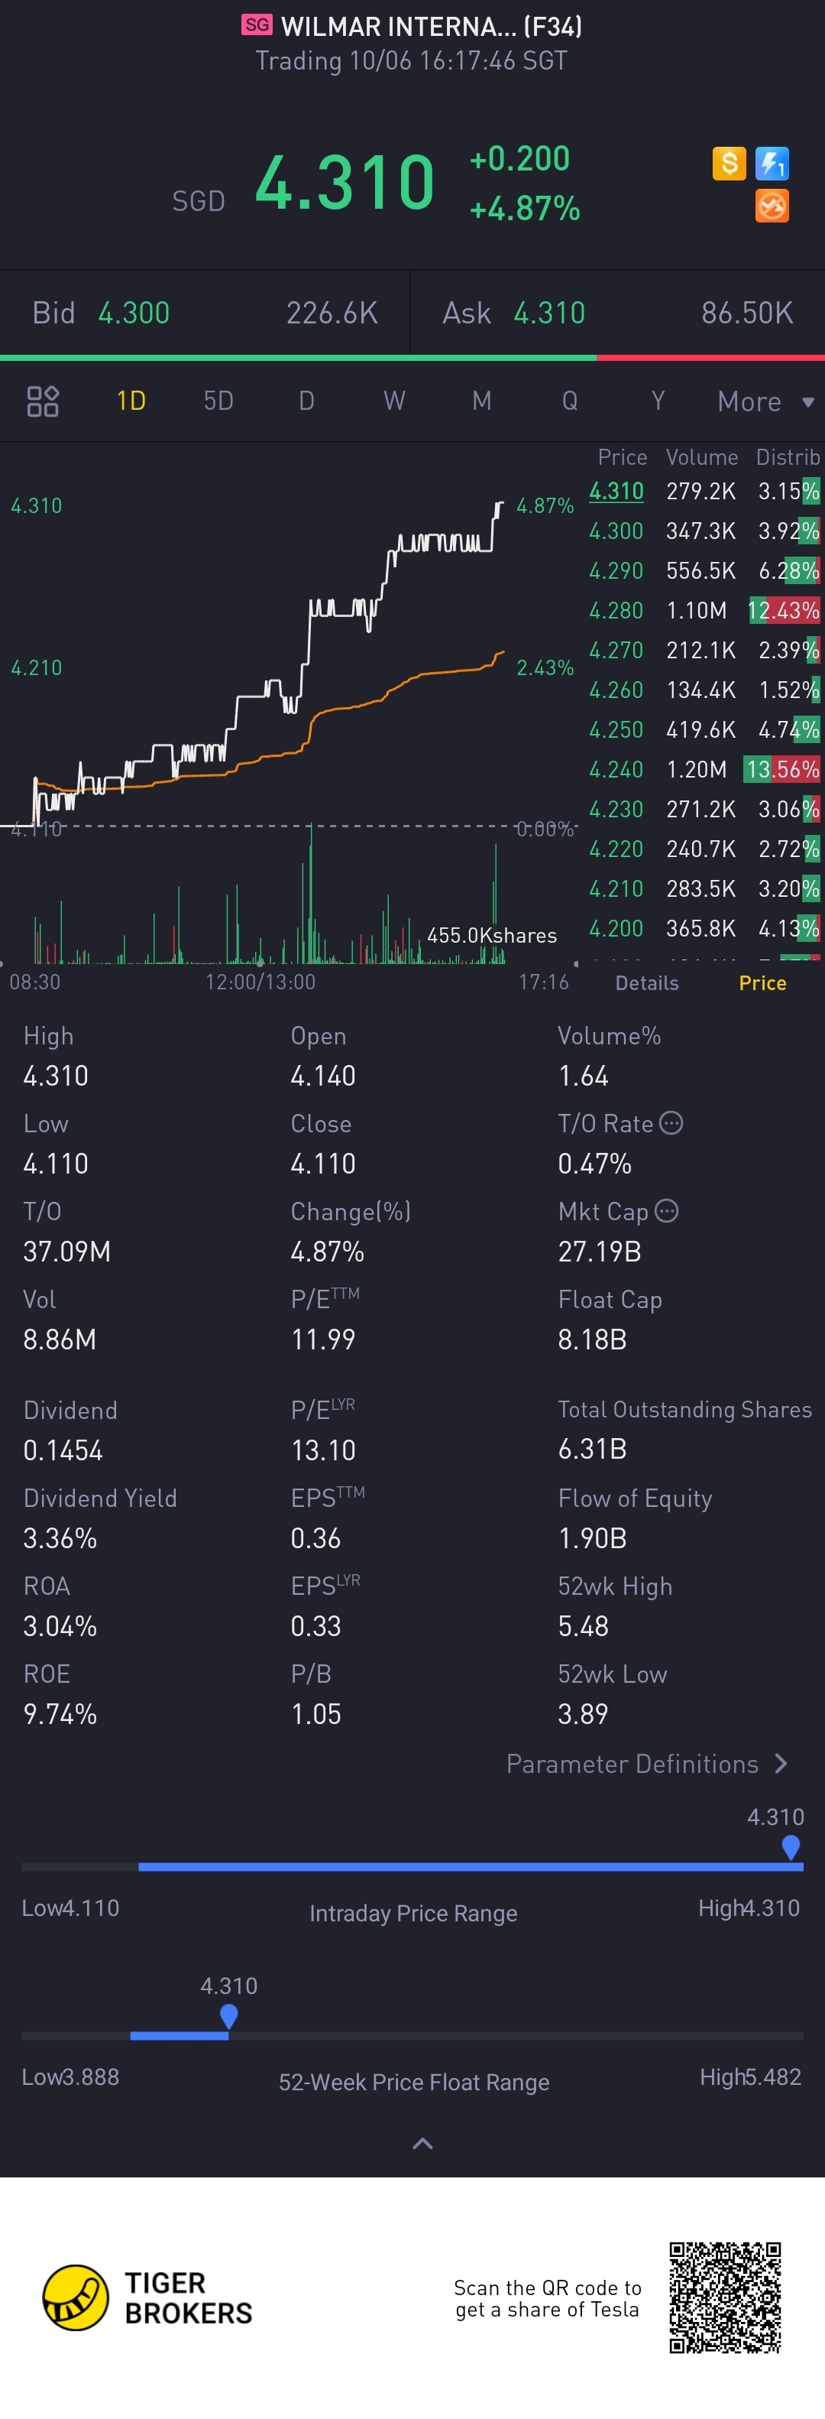Tap the blue lightning bolt badge
The width and height of the screenshot is (825, 2419).
pos(772,164)
